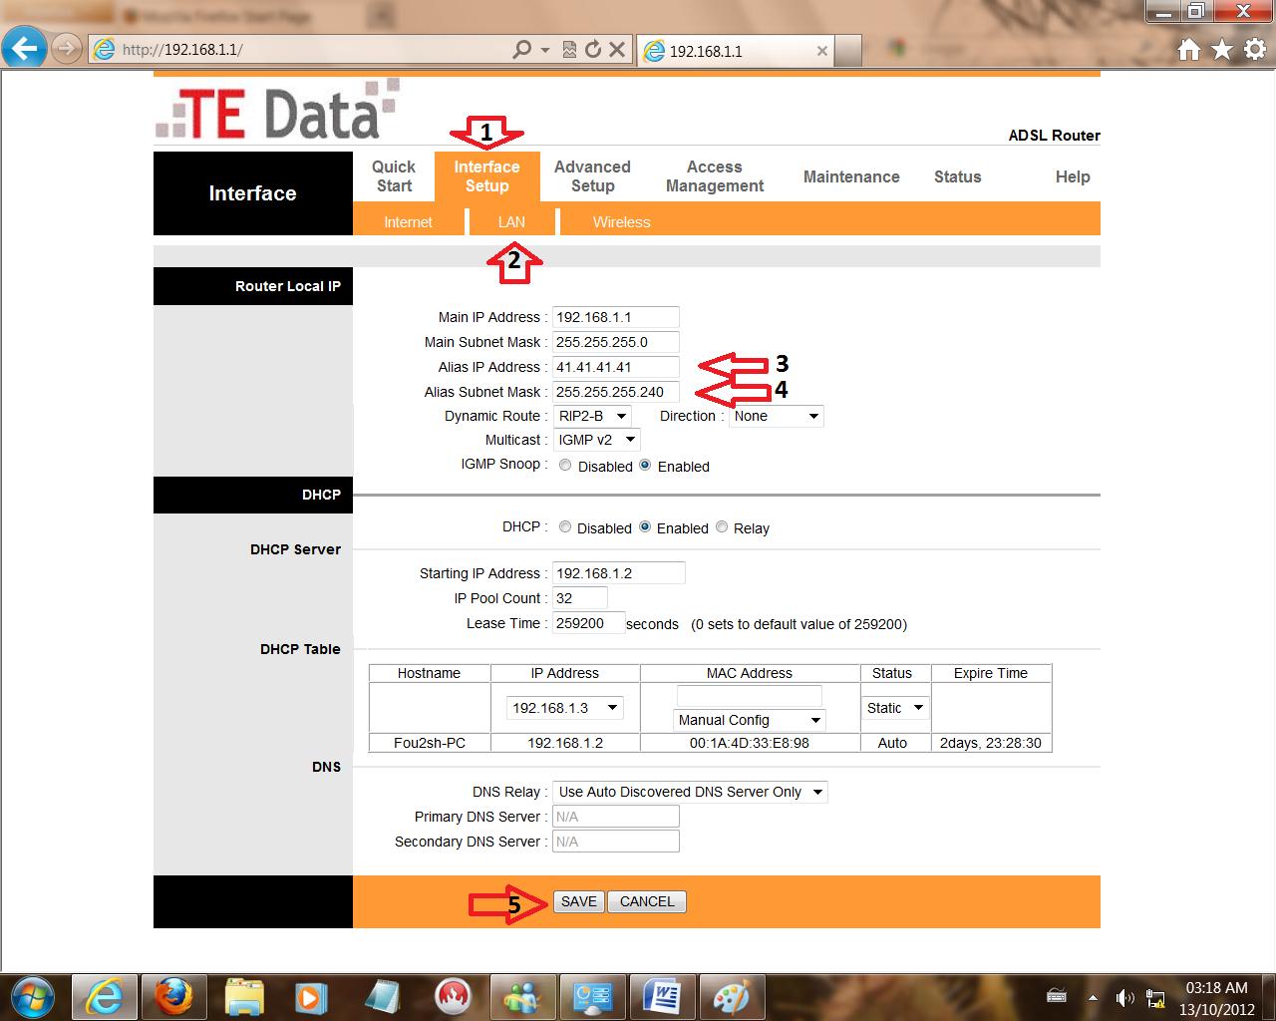Click the CANCEL button

pyautogui.click(x=646, y=900)
